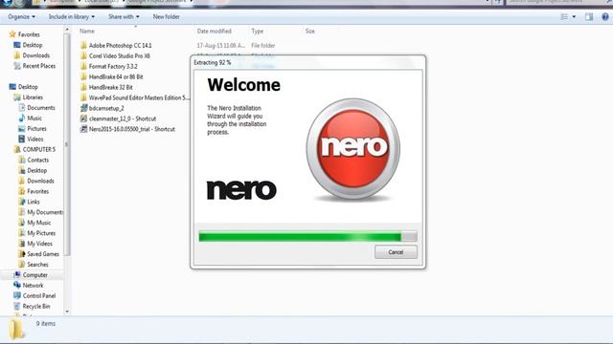Viewport: 613px width, 344px height.
Task: Open the Music library icon
Action: tap(22, 118)
